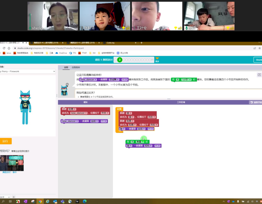Click the volume icon in the system tray

[x=252, y=201]
